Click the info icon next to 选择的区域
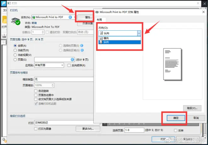 pyautogui.click(x=82, y=50)
